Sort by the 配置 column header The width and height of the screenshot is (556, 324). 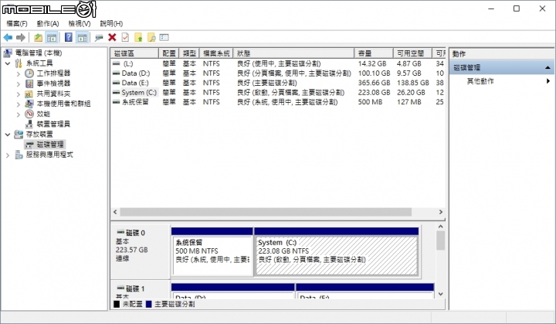169,53
